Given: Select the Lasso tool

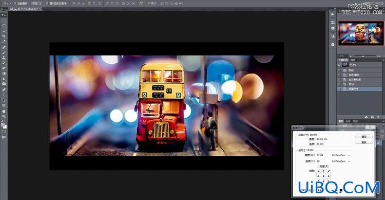Looking at the screenshot, I should point(4,26).
